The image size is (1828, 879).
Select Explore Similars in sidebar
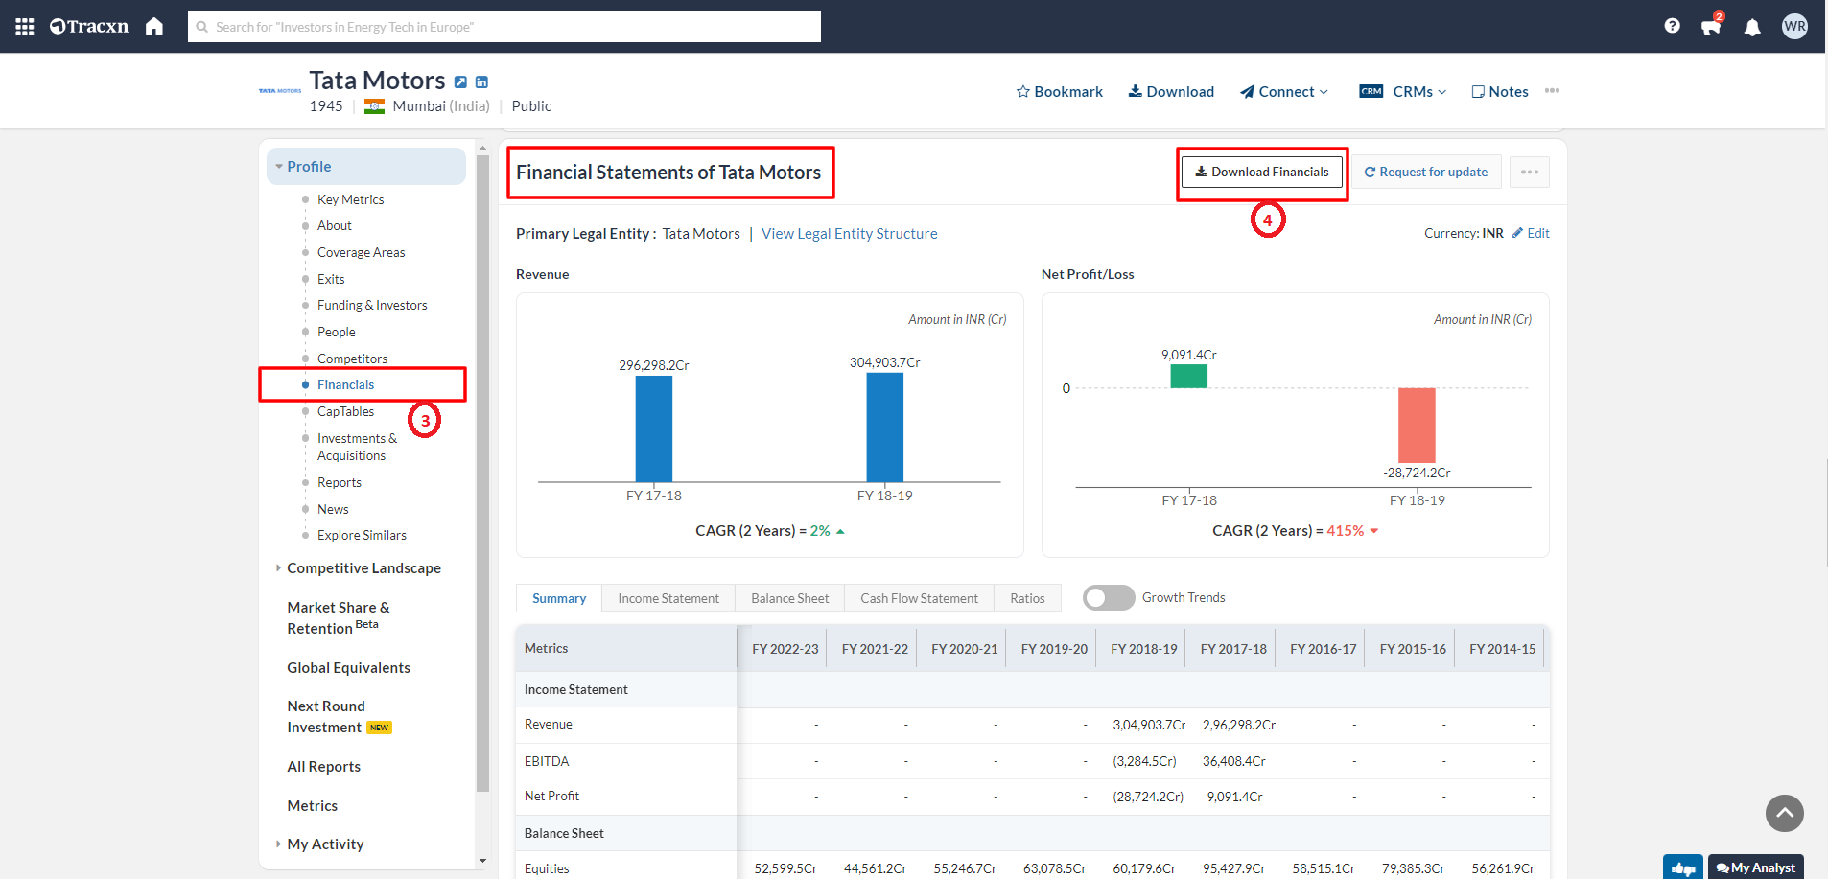pyautogui.click(x=362, y=535)
